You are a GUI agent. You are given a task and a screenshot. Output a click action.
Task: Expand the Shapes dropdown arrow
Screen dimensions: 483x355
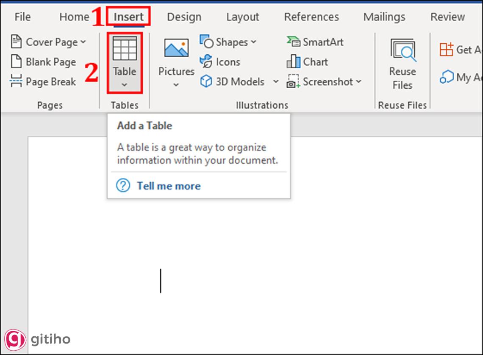point(253,42)
